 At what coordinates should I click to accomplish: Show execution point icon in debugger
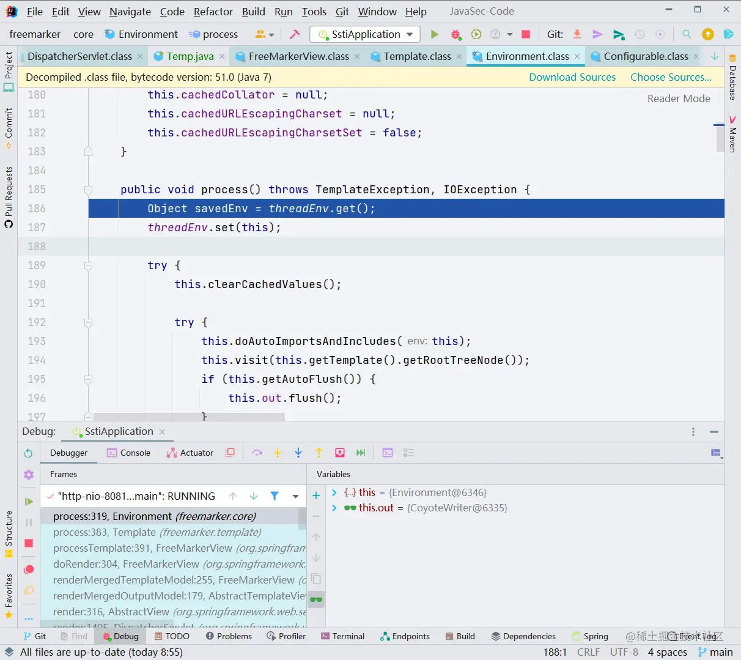click(x=230, y=453)
